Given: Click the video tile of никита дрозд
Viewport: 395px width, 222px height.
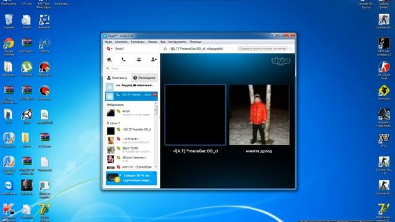Looking at the screenshot, I should (x=259, y=115).
